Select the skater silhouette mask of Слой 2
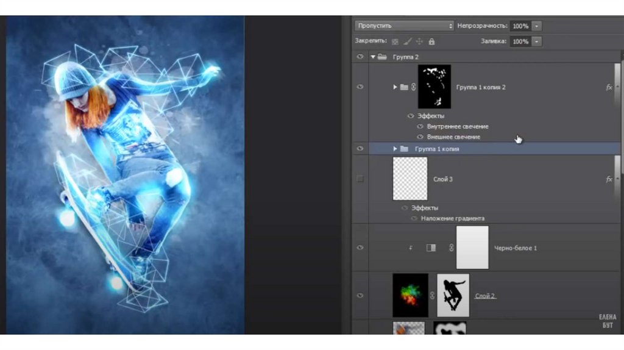The height and width of the screenshot is (350, 624). [x=453, y=295]
